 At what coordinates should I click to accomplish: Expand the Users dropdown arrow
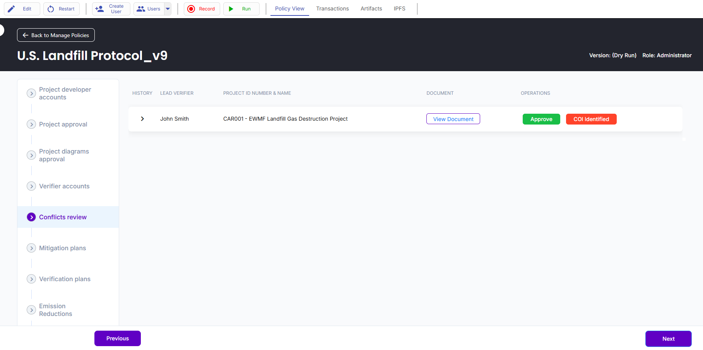click(168, 9)
